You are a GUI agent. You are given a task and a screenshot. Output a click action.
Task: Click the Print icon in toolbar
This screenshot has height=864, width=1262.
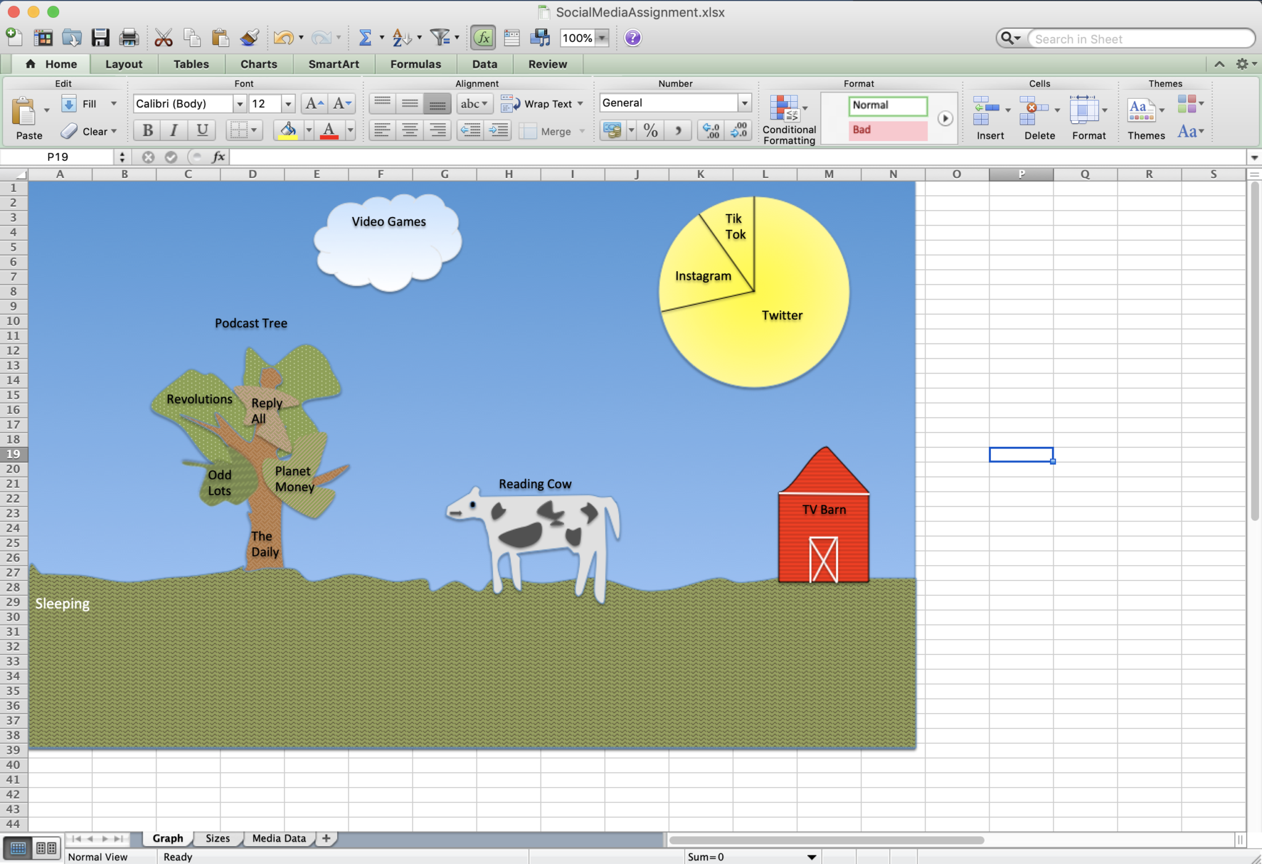129,38
